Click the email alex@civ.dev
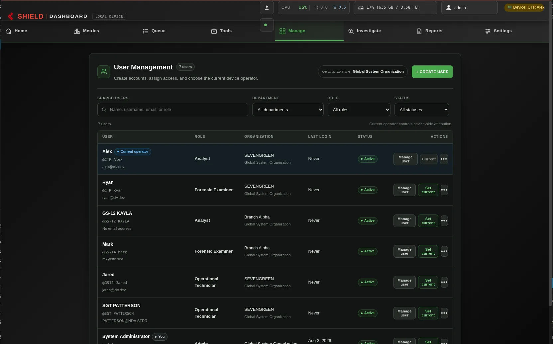 tap(113, 167)
